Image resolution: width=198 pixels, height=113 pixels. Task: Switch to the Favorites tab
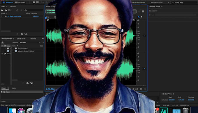(13, 7)
